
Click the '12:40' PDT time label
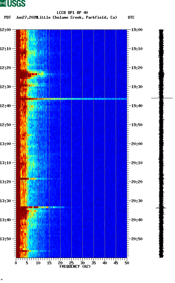5,106
